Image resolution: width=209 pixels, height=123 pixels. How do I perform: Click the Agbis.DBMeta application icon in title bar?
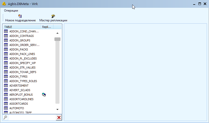tap(4, 4)
